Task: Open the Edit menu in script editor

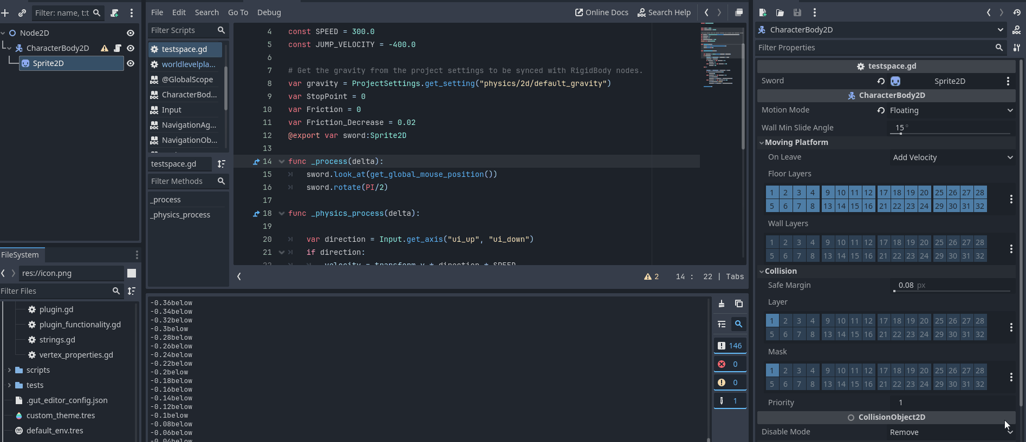Action: point(179,12)
